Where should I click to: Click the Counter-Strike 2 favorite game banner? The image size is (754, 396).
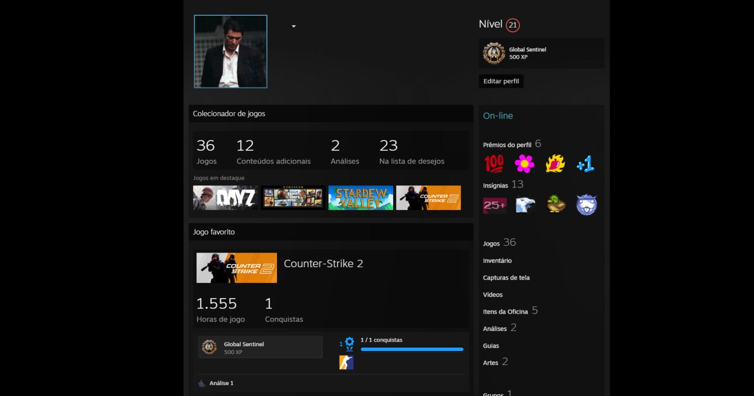click(237, 268)
